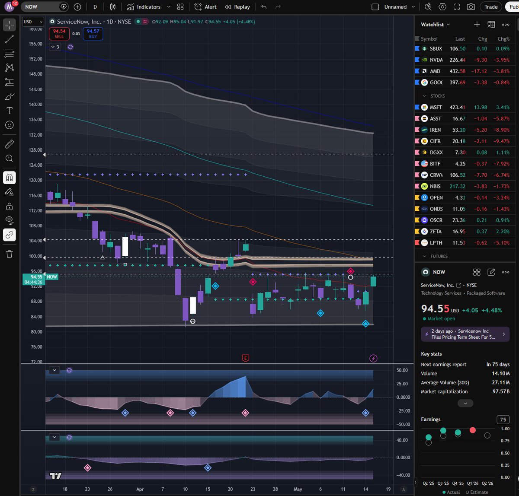Image resolution: width=519 pixels, height=496 pixels.
Task: Toggle the drawings sync link tool
Action: pyautogui.click(x=10, y=235)
